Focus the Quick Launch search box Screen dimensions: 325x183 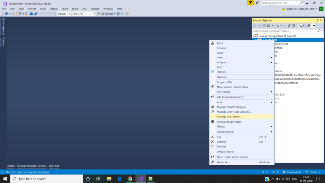coord(282,3)
